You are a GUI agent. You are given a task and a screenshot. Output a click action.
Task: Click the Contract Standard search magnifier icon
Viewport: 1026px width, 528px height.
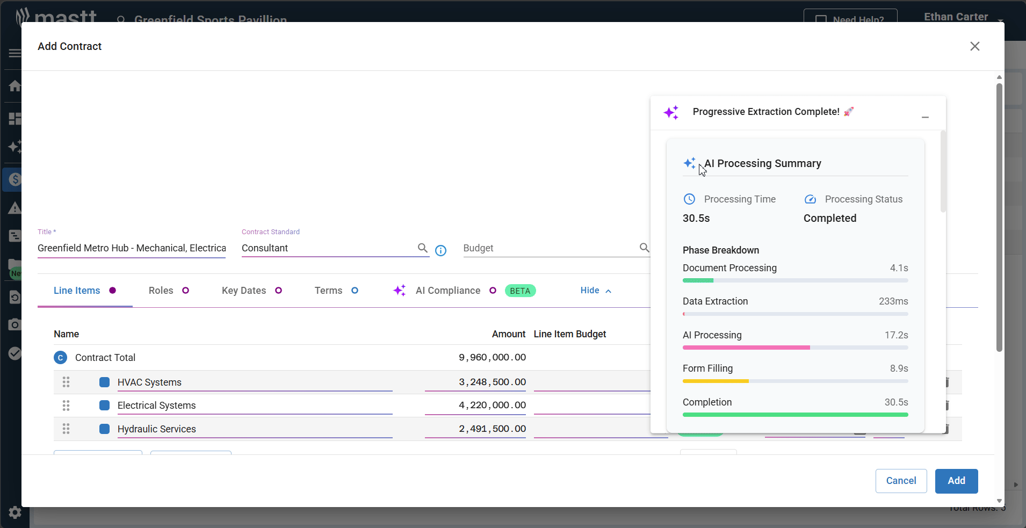(x=423, y=248)
